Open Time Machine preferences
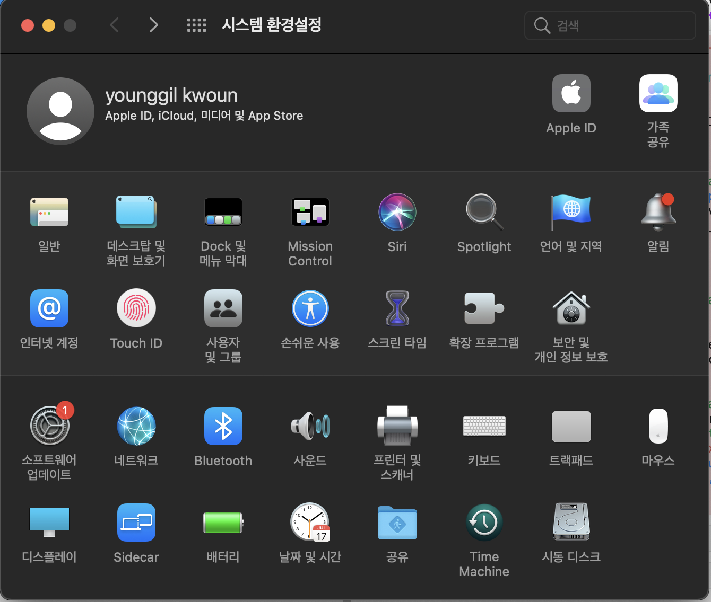Viewport: 711px width, 602px height. tap(484, 523)
